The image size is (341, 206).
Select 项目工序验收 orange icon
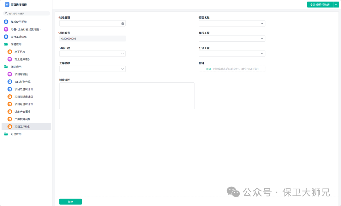(x=10, y=127)
